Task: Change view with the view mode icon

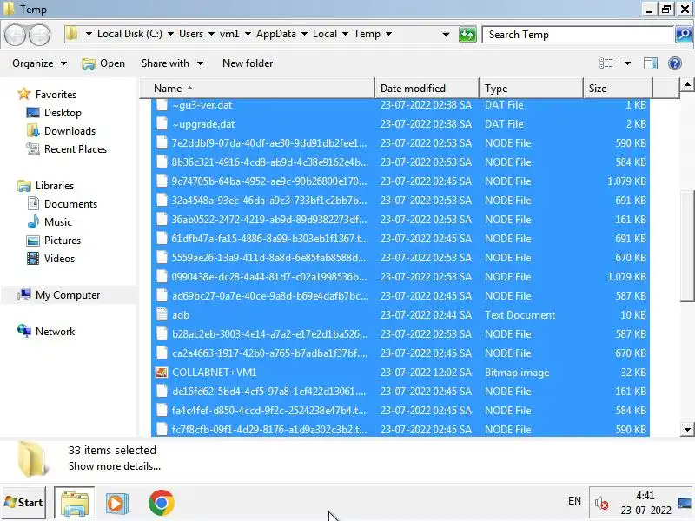Action: [606, 63]
